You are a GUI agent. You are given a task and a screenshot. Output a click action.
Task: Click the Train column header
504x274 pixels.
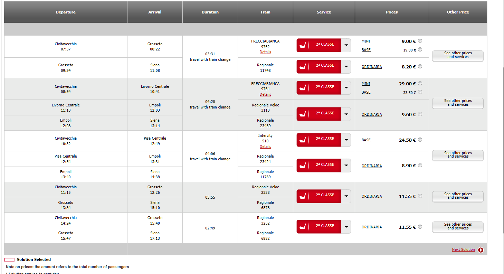(265, 12)
